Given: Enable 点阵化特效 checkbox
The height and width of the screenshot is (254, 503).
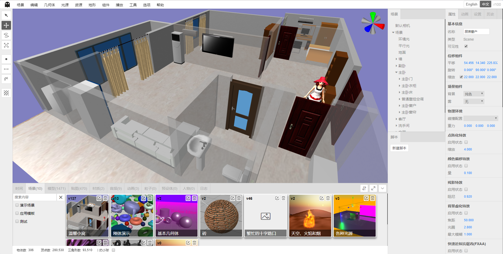Looking at the screenshot, I should point(466,142).
